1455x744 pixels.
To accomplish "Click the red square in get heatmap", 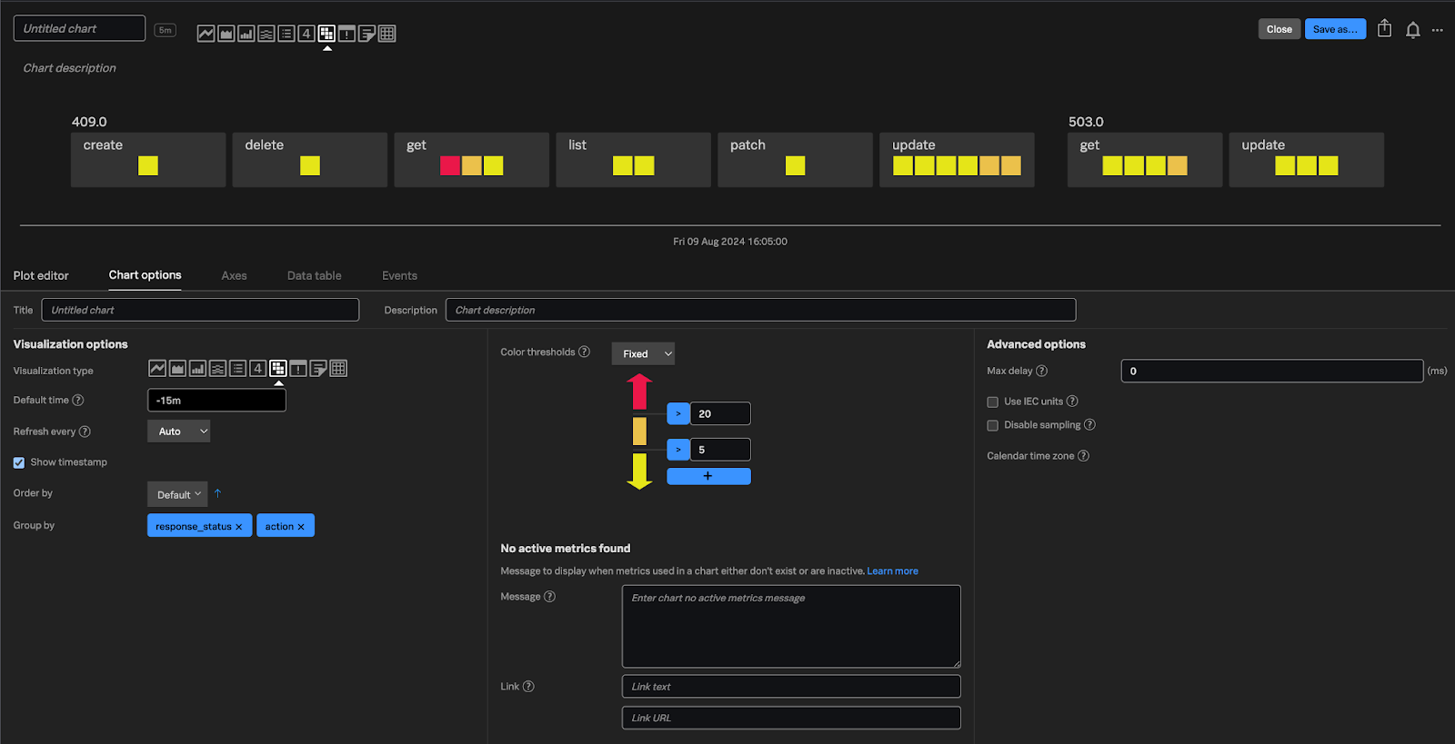I will pyautogui.click(x=450, y=165).
